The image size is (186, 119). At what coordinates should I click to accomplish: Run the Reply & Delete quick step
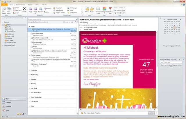59,13
